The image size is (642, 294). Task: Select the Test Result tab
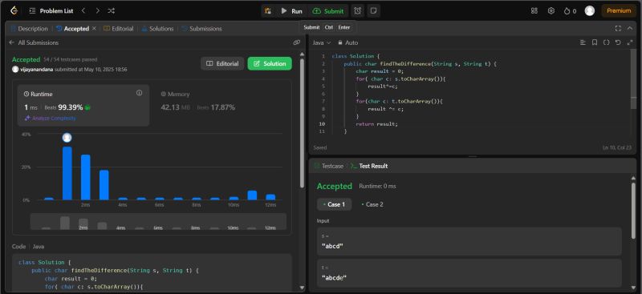coord(369,166)
